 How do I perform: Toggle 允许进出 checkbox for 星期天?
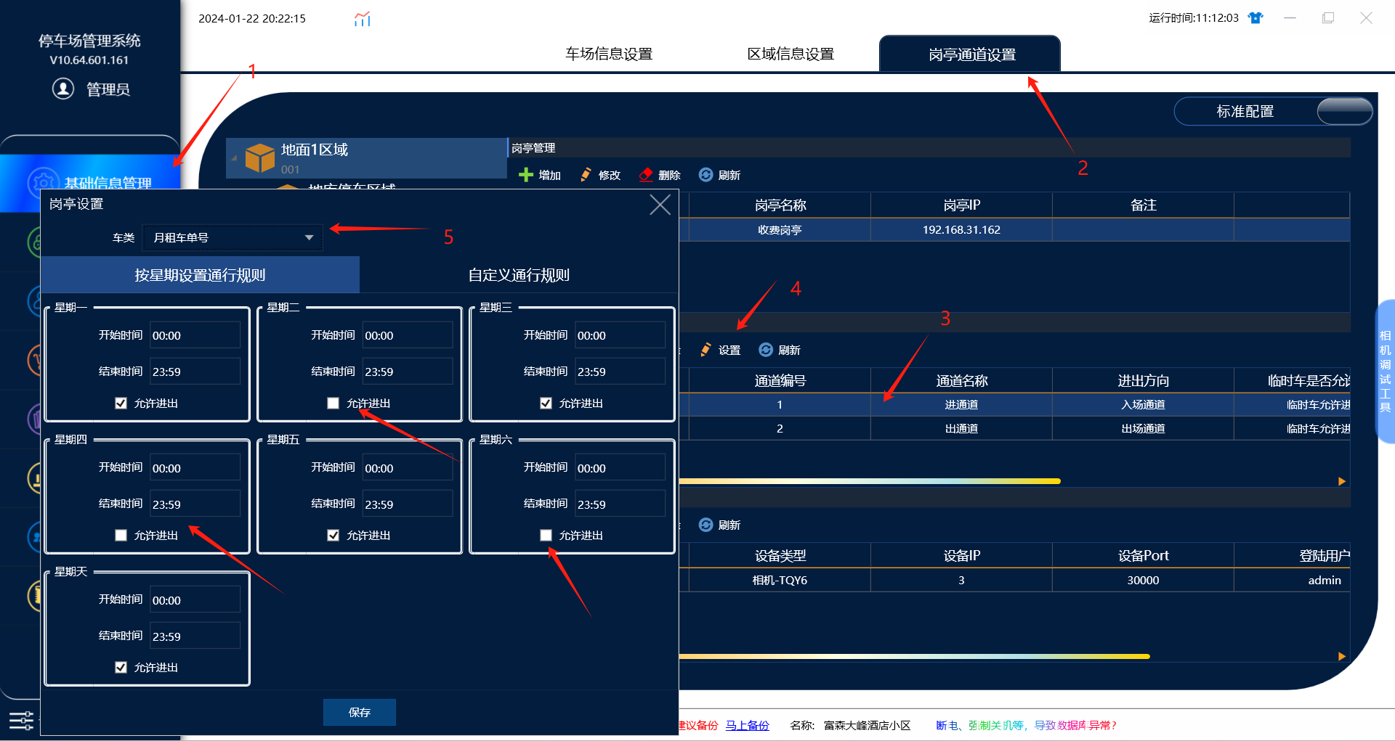[121, 667]
